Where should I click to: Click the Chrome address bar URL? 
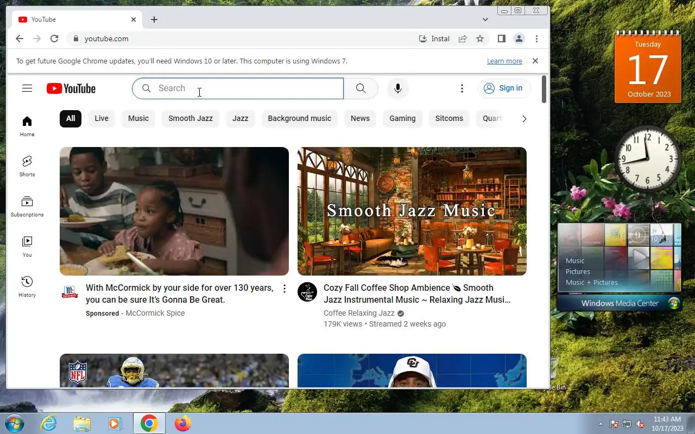(106, 39)
